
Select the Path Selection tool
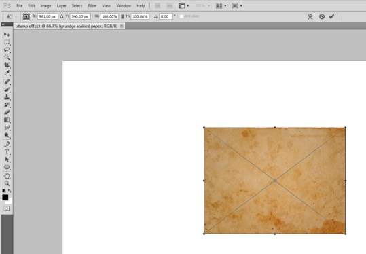(x=7, y=160)
